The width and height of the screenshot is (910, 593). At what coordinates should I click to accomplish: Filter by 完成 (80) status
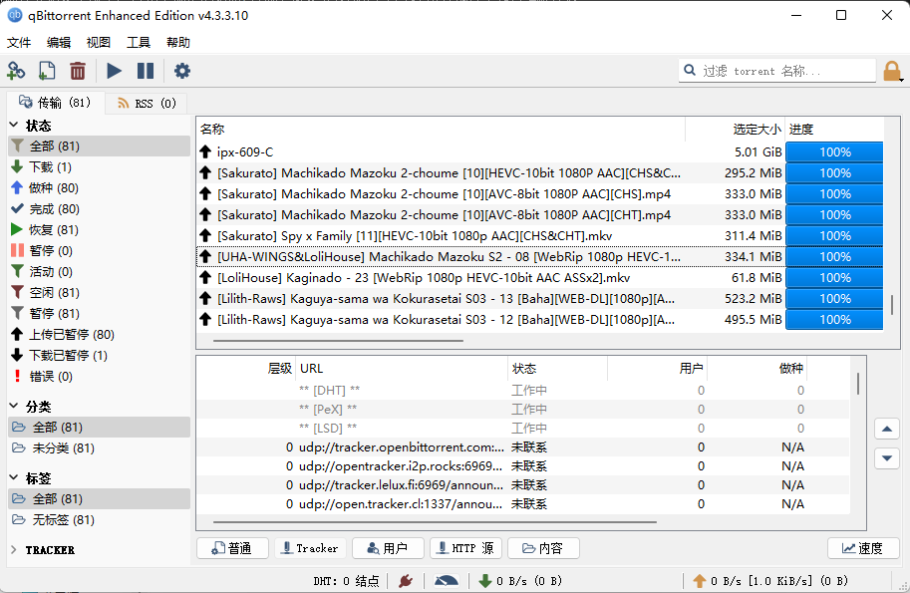point(100,209)
